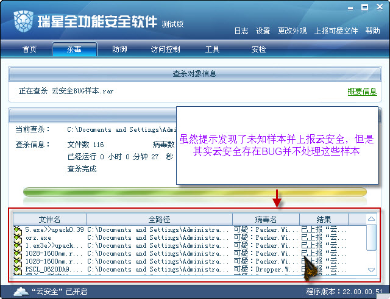Viewport: 390px width, 299px height.
Task: Open 设置 settings
Action: 263,31
